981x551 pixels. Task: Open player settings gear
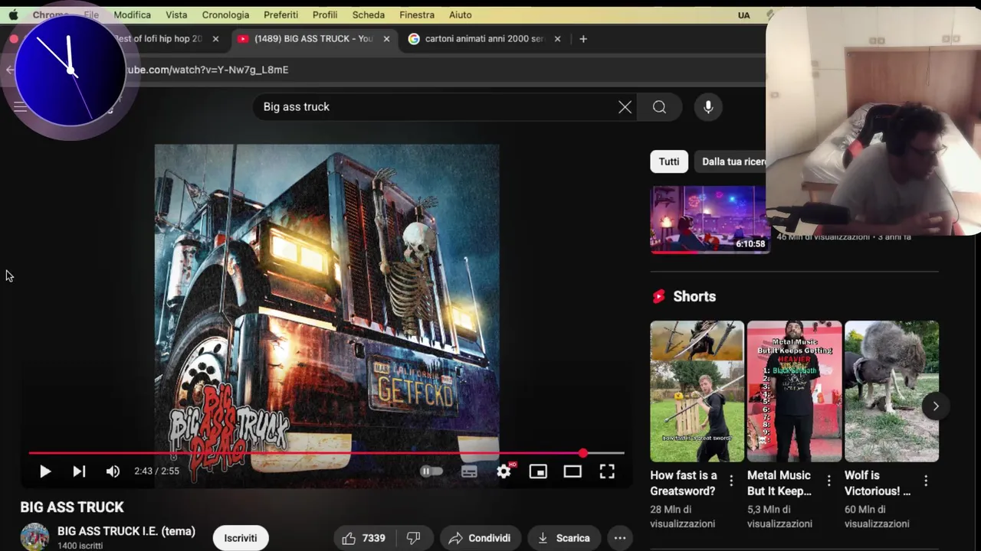click(x=504, y=471)
